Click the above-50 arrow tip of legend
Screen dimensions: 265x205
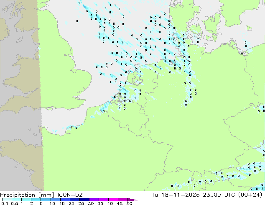click(132, 200)
